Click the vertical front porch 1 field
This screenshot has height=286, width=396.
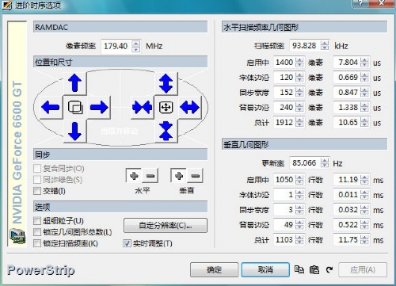point(284,195)
